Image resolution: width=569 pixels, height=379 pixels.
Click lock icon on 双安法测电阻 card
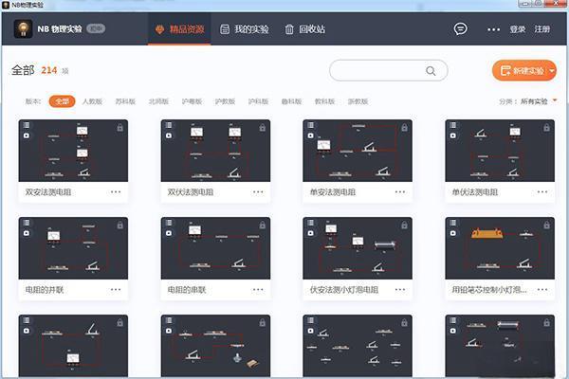click(119, 127)
